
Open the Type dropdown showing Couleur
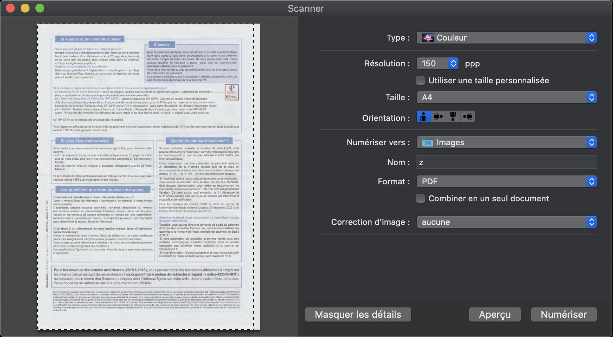click(x=507, y=38)
